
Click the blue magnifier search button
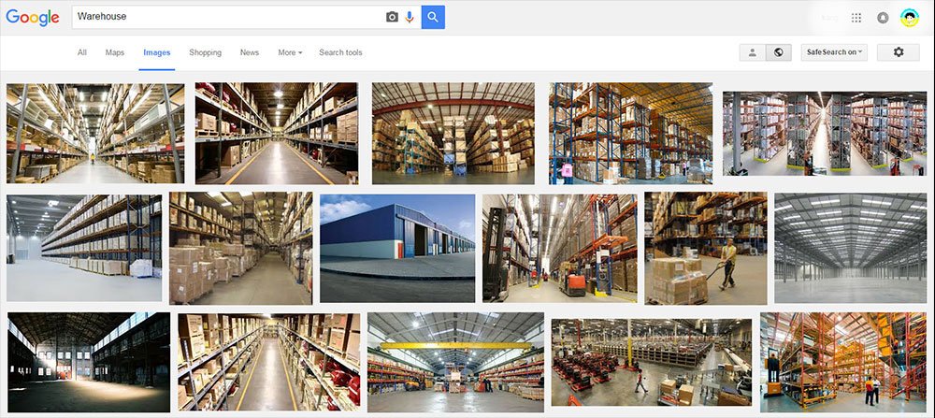click(433, 17)
